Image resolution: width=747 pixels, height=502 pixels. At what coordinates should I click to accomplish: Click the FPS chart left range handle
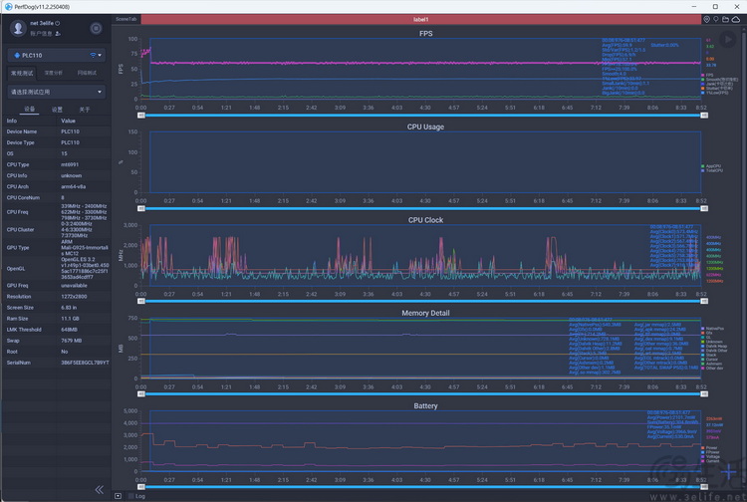[x=141, y=116]
